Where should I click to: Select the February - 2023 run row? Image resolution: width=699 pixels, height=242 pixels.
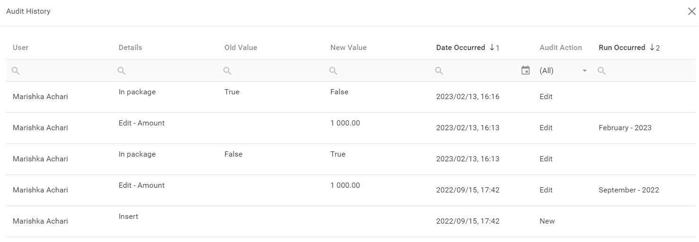(625, 128)
